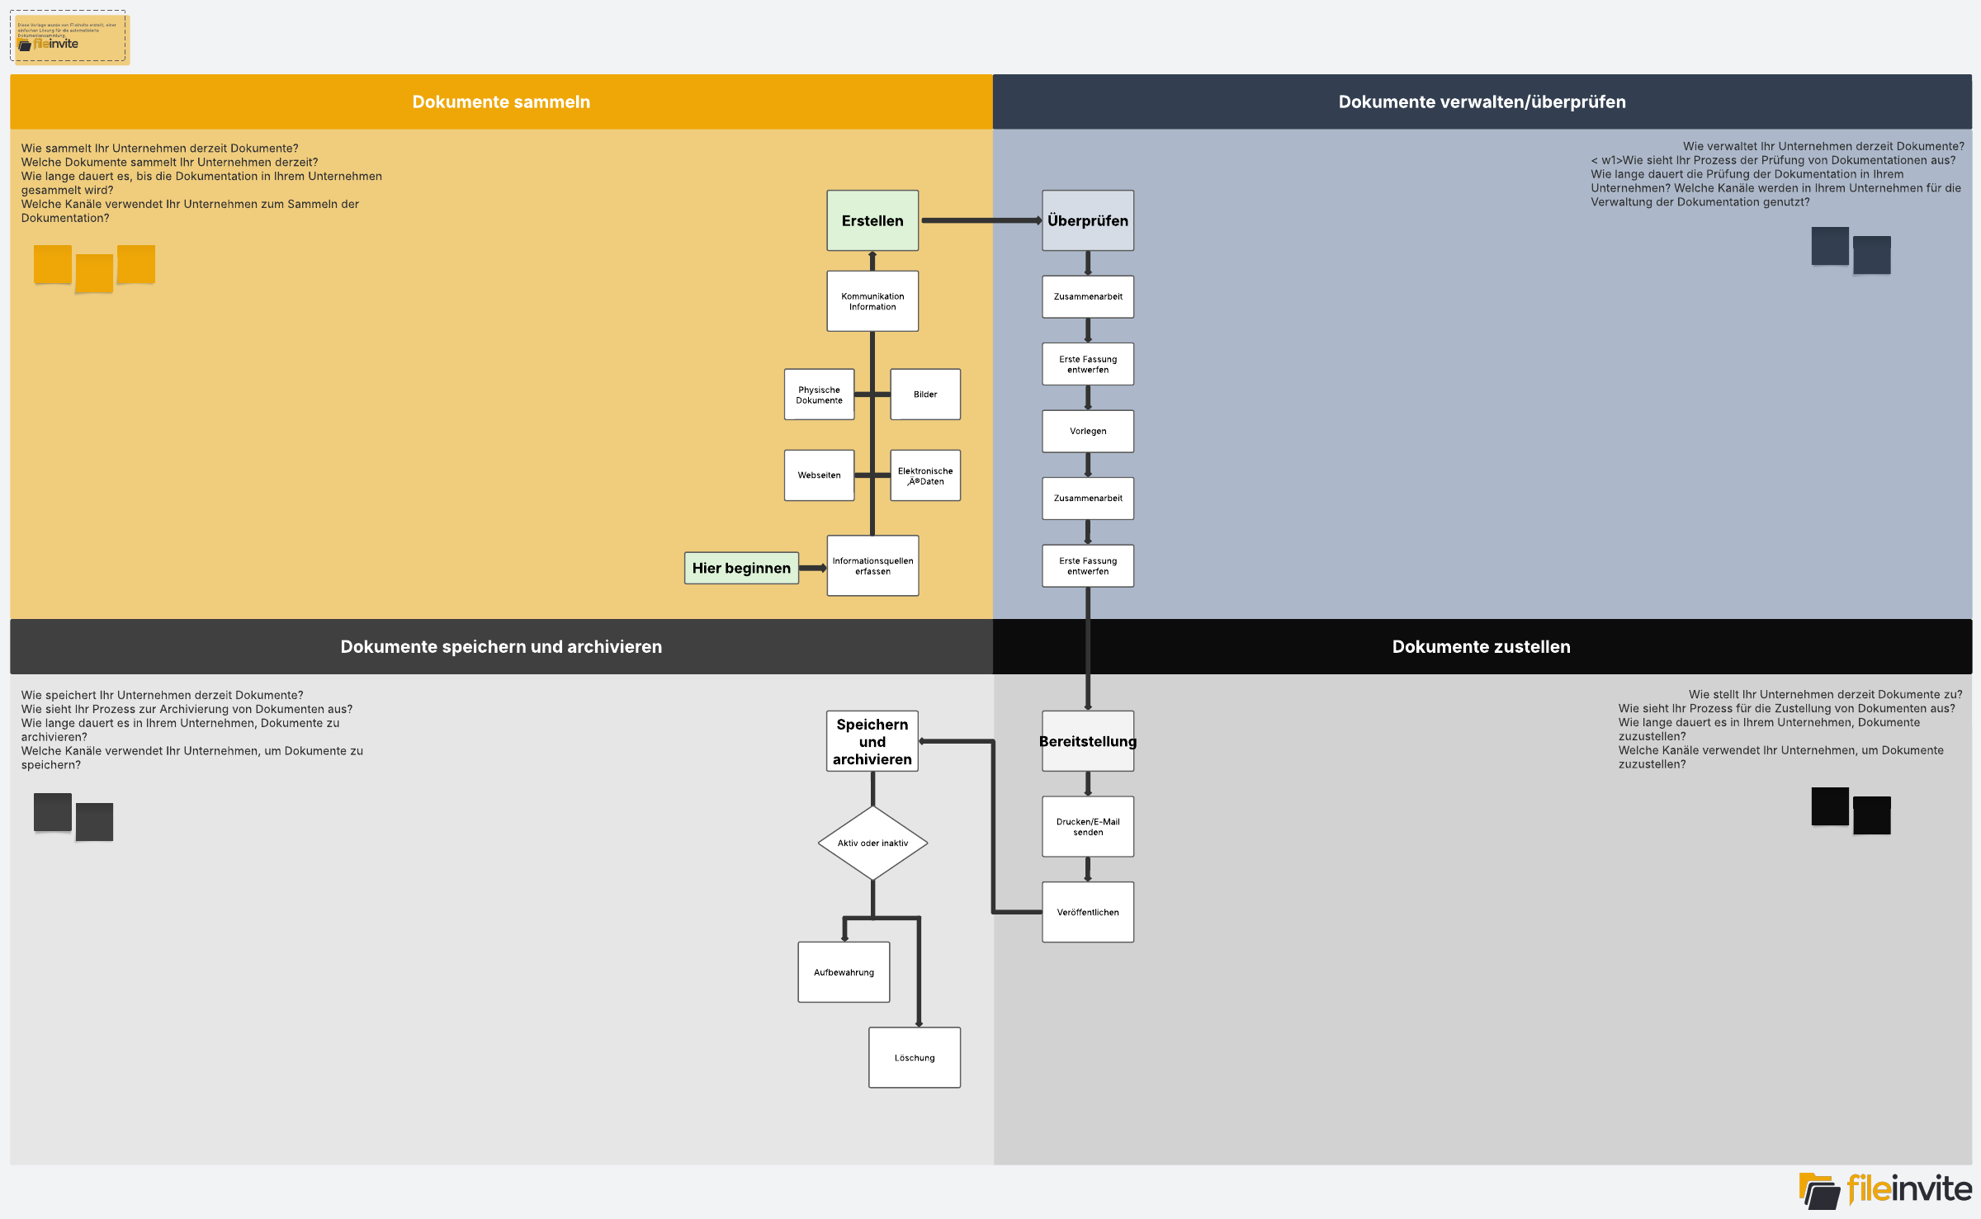Click the 'Dokumente speichern und archivieren' header
This screenshot has width=1981, height=1219.
click(x=501, y=646)
